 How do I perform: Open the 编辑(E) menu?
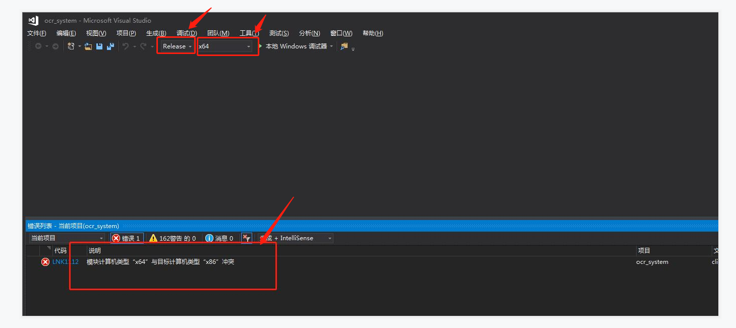(66, 33)
